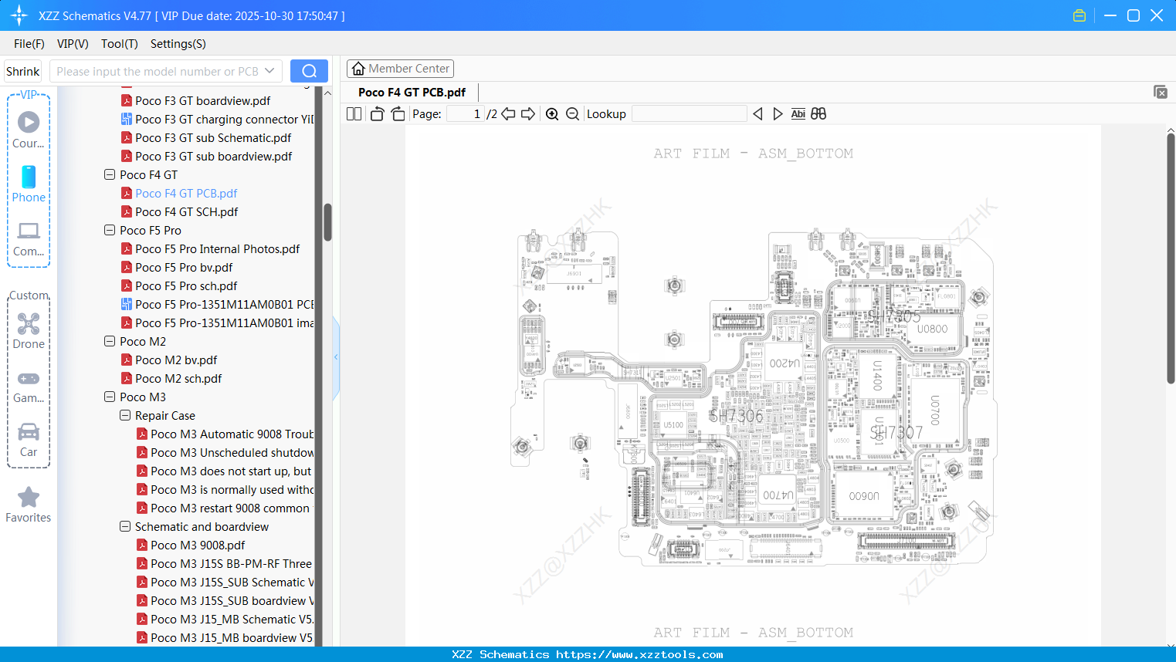
Task: Click the file tree vertical scrollbar thumb
Action: click(327, 221)
